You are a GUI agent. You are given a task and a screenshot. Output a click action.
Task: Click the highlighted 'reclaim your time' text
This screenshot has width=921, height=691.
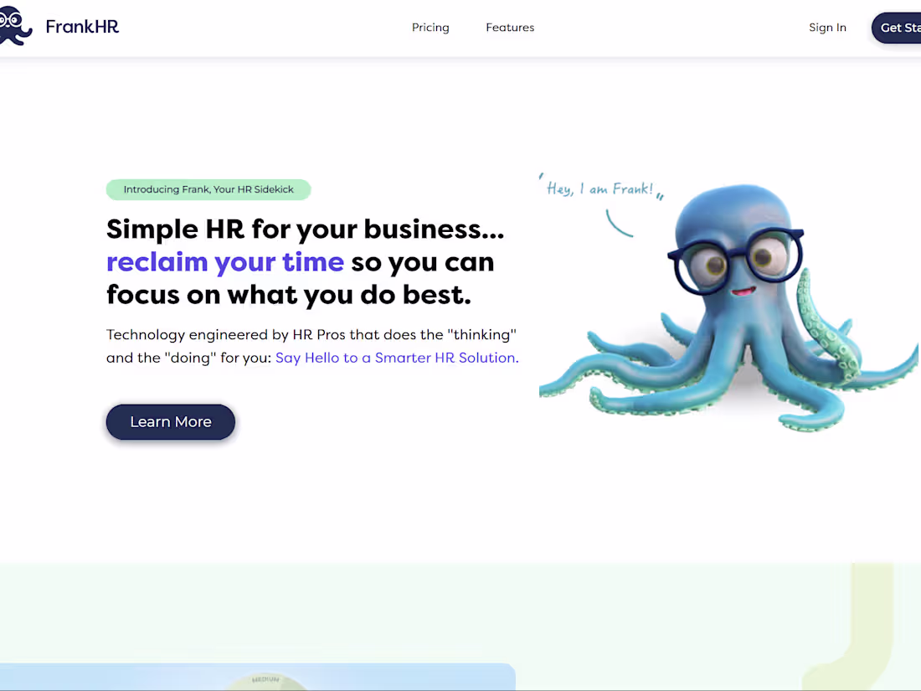point(224,261)
